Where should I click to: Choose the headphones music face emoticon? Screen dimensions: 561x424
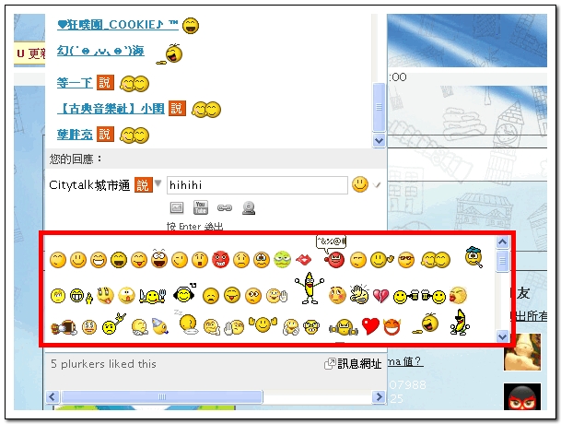click(184, 294)
